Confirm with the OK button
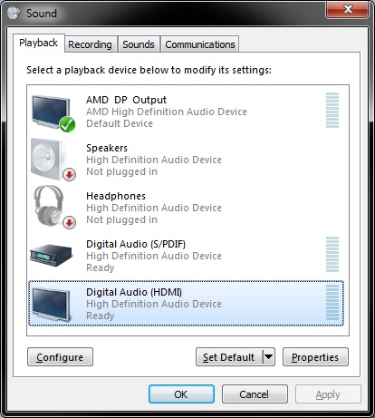Screen dimensions: 375x418 coord(181,394)
